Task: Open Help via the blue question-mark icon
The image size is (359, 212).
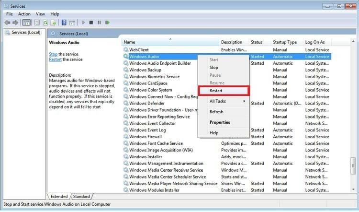Action: pos(64,23)
